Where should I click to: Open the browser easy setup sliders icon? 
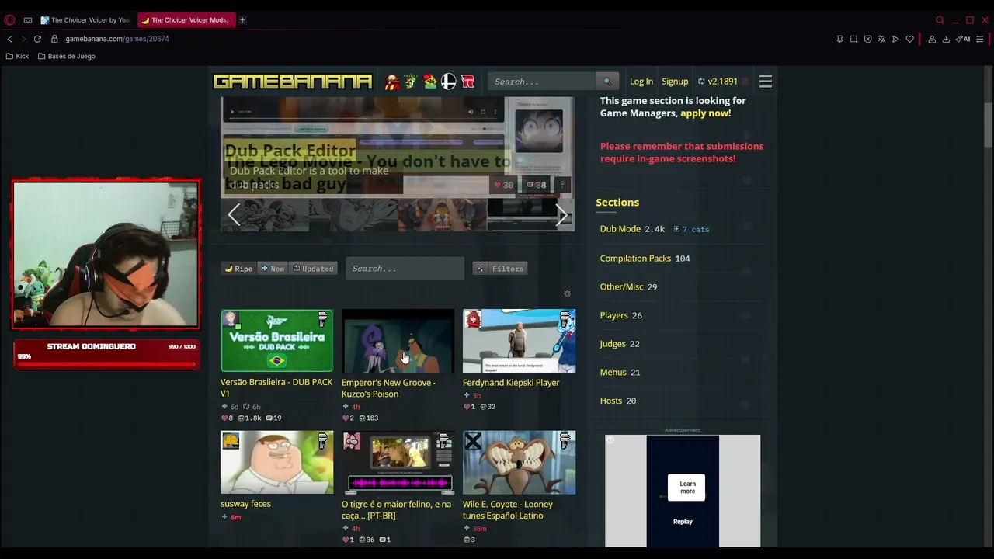pos(980,39)
